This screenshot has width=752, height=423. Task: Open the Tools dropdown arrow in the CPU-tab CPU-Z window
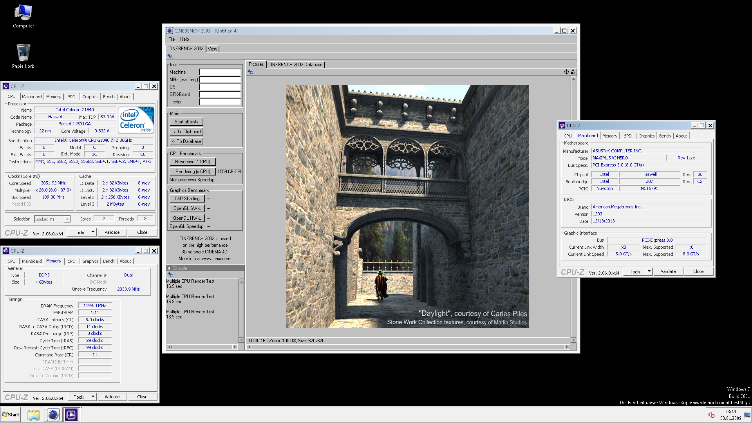(x=93, y=232)
